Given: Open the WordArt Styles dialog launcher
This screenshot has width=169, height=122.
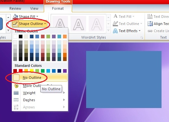Looking at the screenshot, I should pos(142,38).
